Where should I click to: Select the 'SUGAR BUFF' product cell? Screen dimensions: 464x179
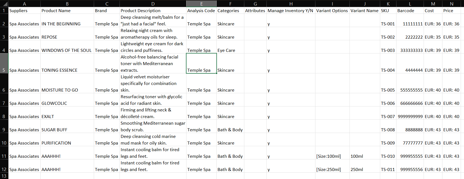67,126
